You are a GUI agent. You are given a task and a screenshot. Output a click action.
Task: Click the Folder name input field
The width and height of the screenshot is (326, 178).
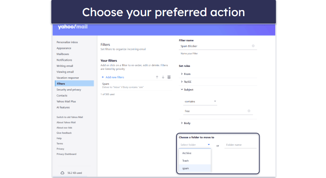[x=240, y=145]
